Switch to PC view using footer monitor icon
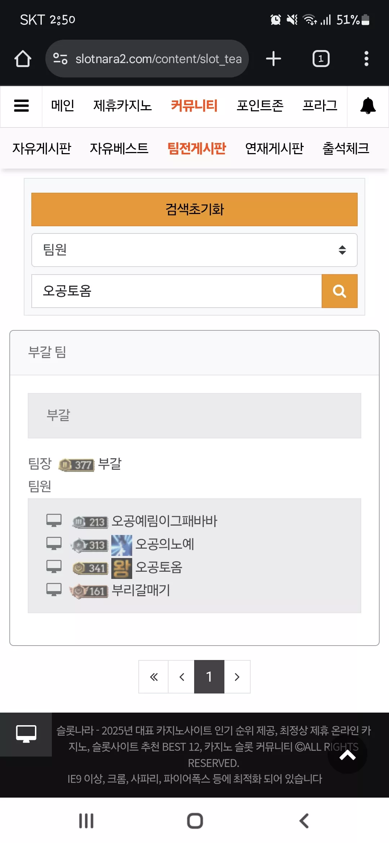Viewport: 389px width, 843px height. 26,734
